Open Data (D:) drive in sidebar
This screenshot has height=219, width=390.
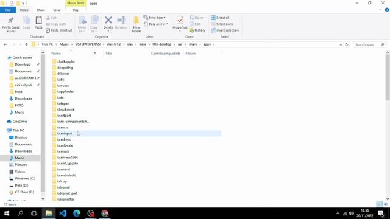tap(21, 185)
